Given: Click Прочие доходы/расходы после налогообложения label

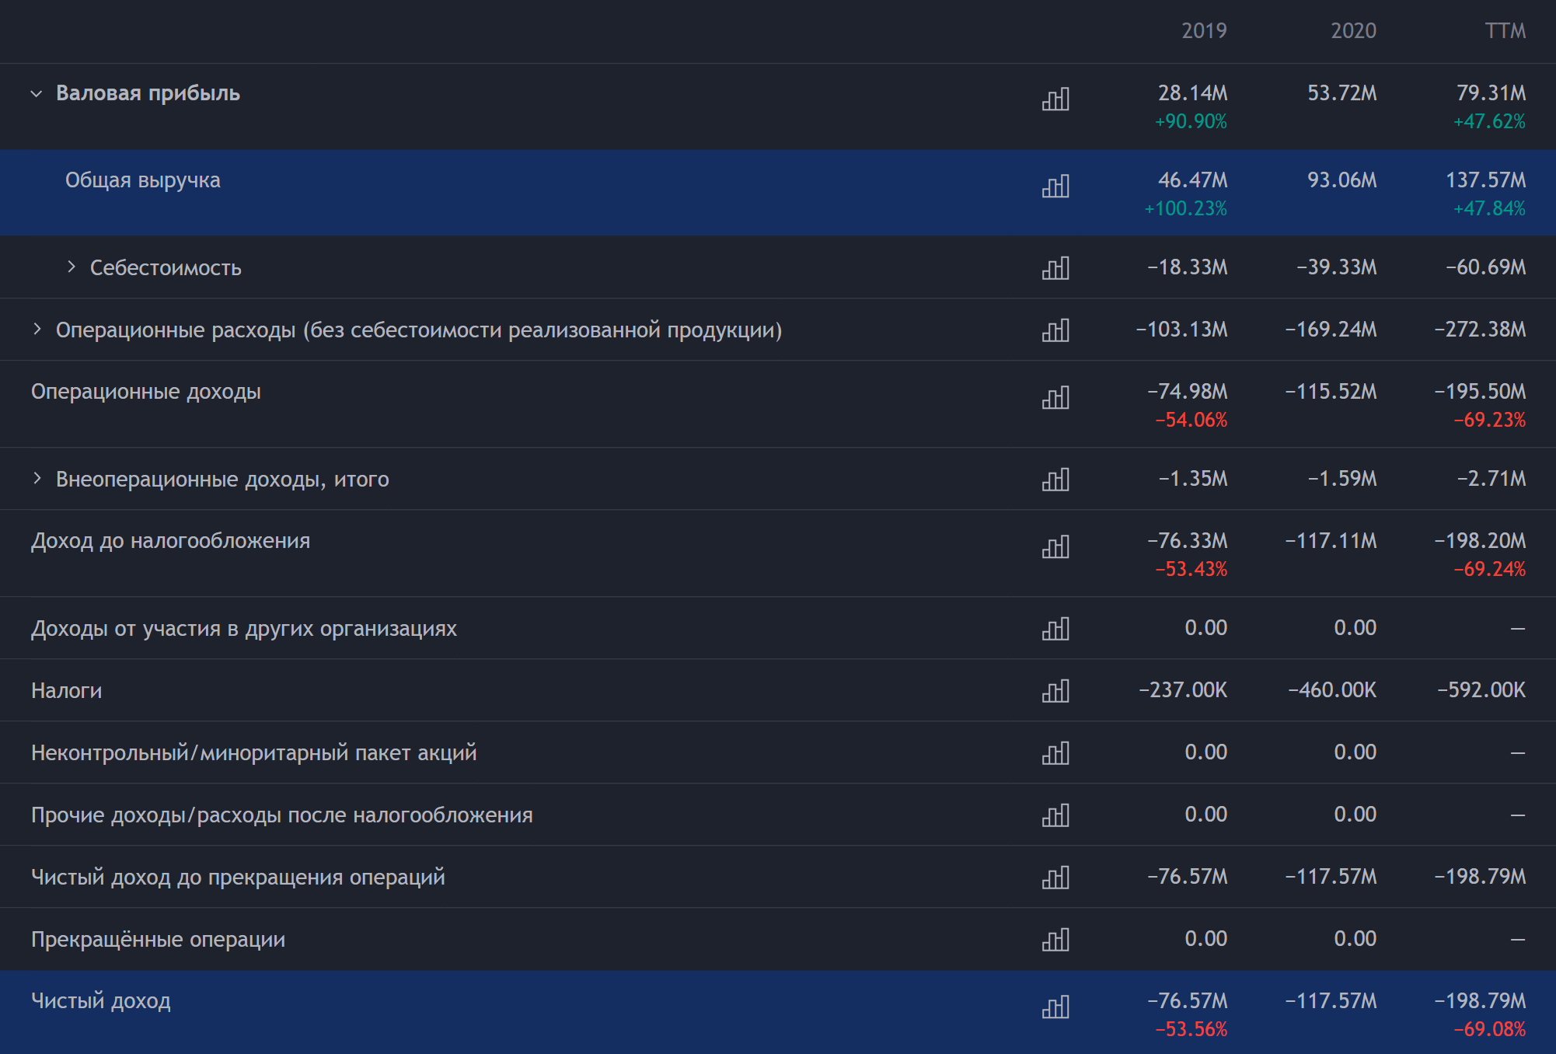Looking at the screenshot, I should coord(282,815).
